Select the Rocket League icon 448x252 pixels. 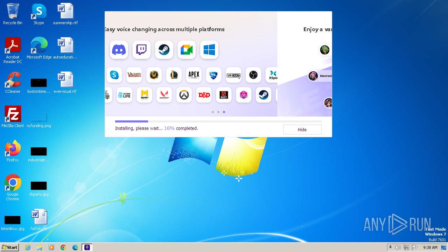click(x=213, y=75)
